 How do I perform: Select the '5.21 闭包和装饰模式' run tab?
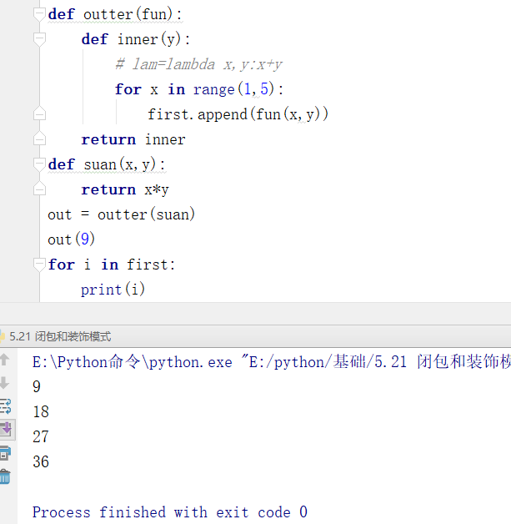[x=60, y=336]
